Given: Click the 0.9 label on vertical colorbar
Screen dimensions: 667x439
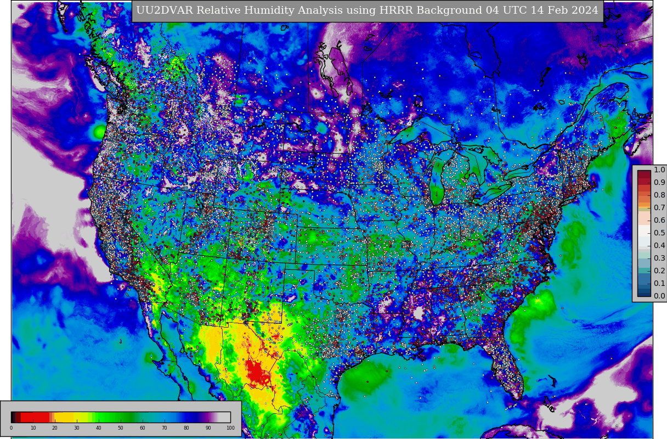Looking at the screenshot, I should (659, 182).
